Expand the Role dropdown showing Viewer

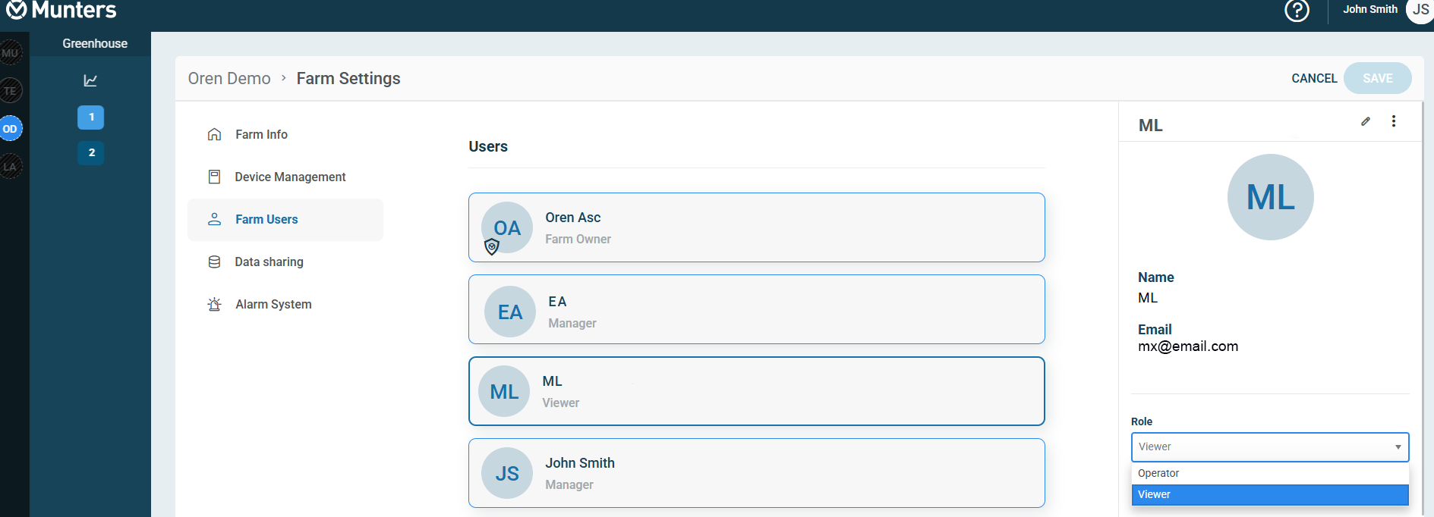coord(1269,447)
